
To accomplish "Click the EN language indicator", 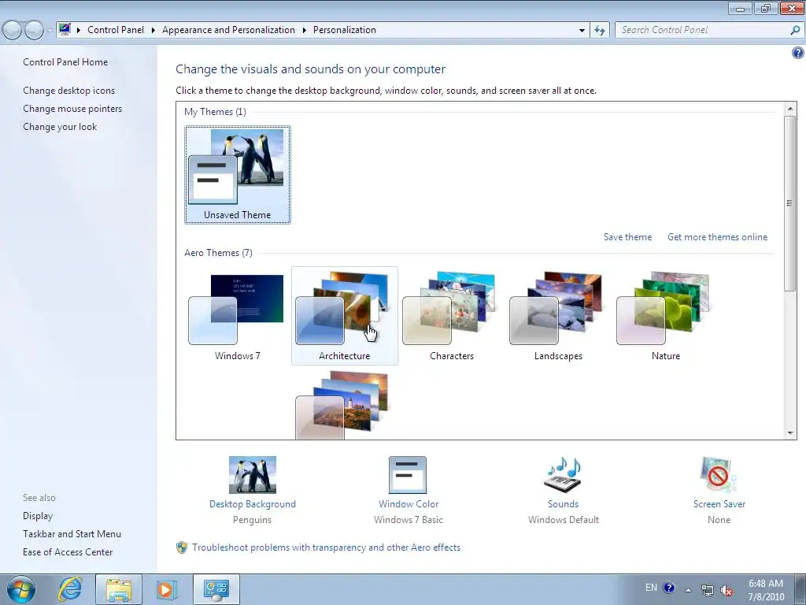I will pos(651,588).
